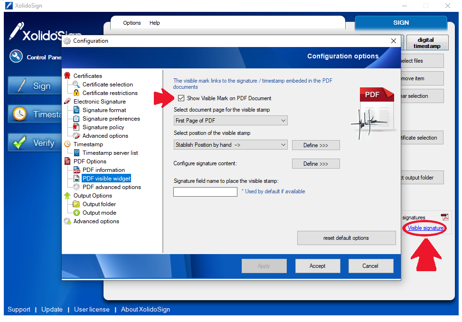Click the PDF information icon

(76, 170)
